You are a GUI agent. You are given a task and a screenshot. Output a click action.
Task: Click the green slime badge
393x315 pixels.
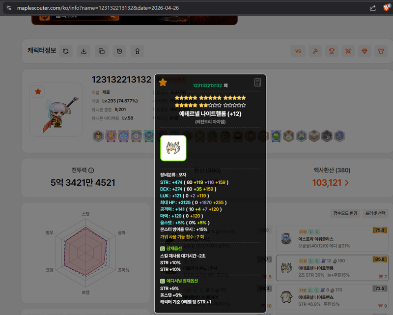tap(276, 136)
